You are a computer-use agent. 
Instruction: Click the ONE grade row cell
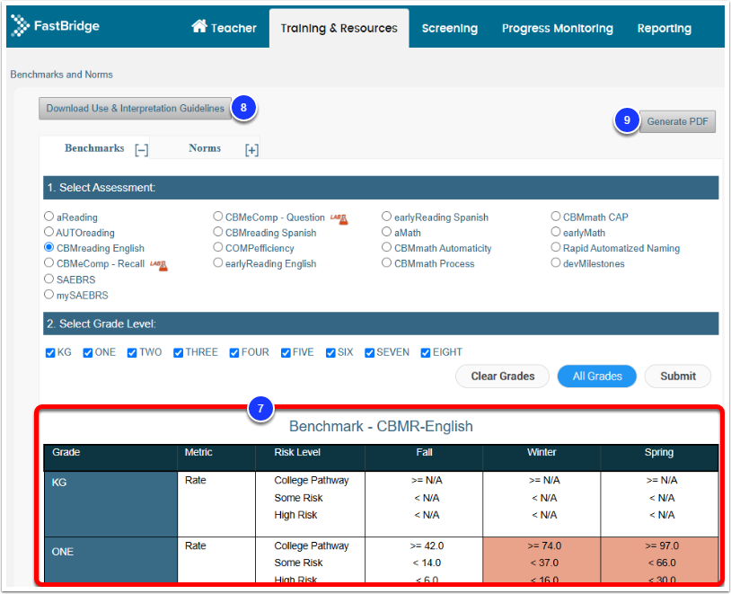click(x=110, y=560)
